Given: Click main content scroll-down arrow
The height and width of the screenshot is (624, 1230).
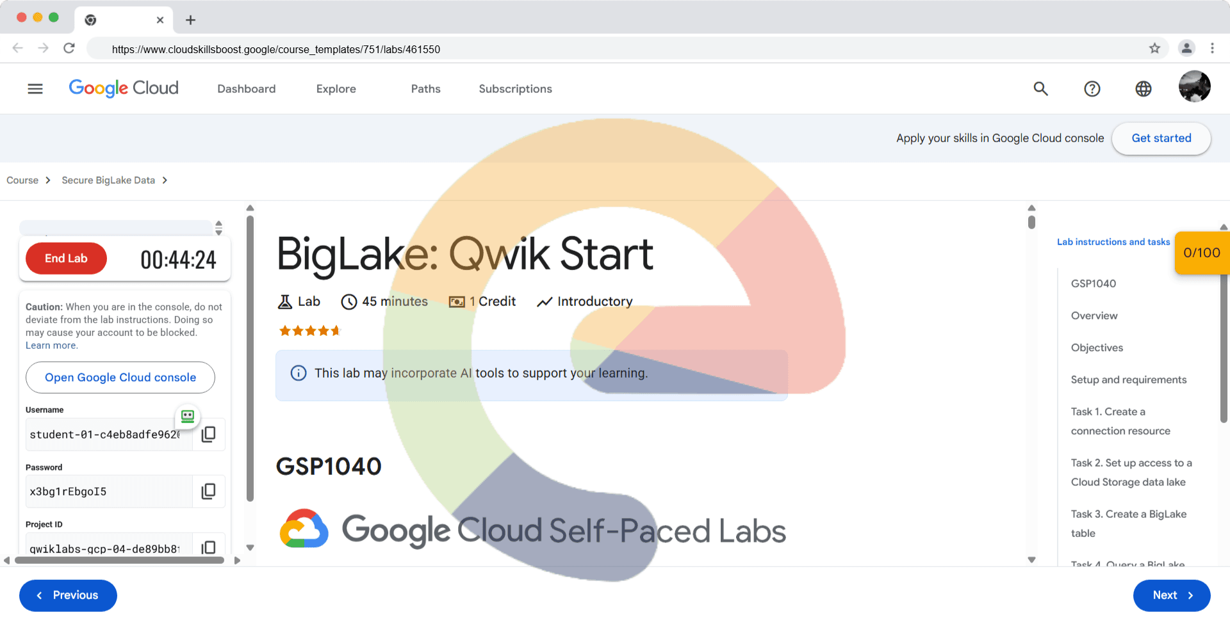Looking at the screenshot, I should click(1031, 560).
